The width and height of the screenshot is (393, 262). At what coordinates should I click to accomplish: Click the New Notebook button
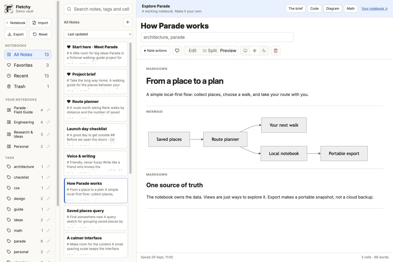coord(16,23)
